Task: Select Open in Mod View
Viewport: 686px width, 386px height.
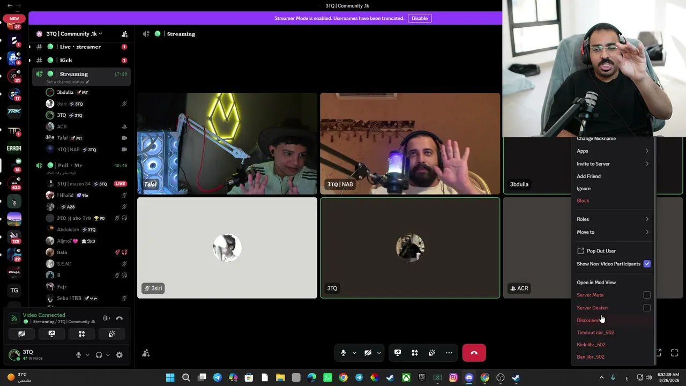Action: coord(613,283)
